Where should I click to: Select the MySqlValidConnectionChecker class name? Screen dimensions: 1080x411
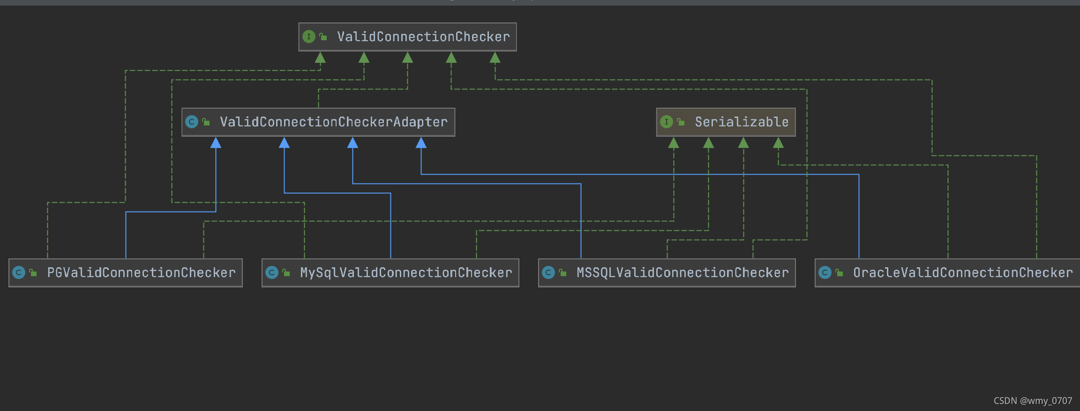[406, 272]
